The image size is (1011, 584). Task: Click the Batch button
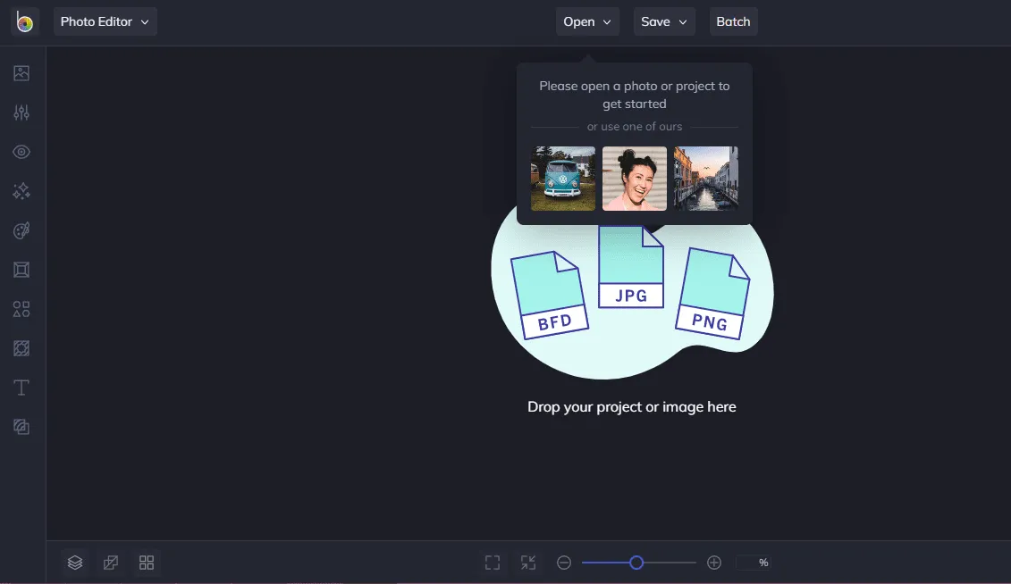(x=733, y=21)
